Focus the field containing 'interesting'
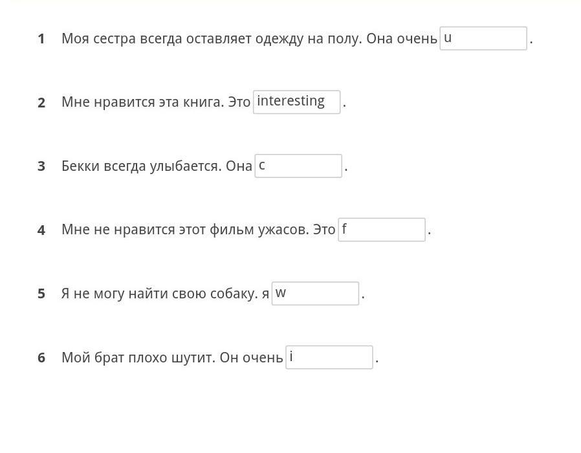The width and height of the screenshot is (581, 453). [296, 102]
